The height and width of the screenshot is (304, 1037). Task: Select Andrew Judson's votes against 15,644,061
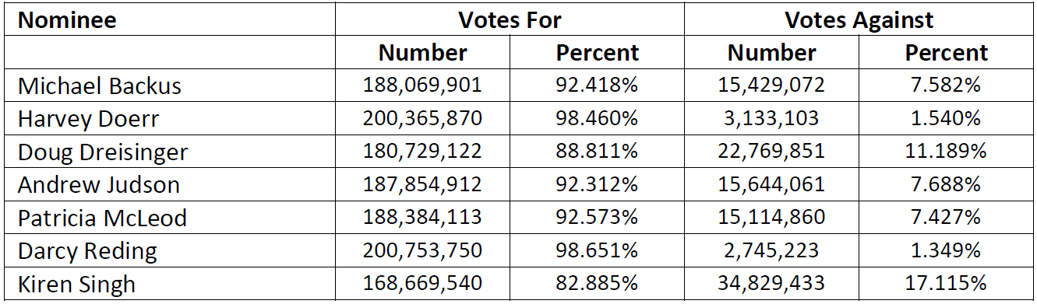[772, 184]
